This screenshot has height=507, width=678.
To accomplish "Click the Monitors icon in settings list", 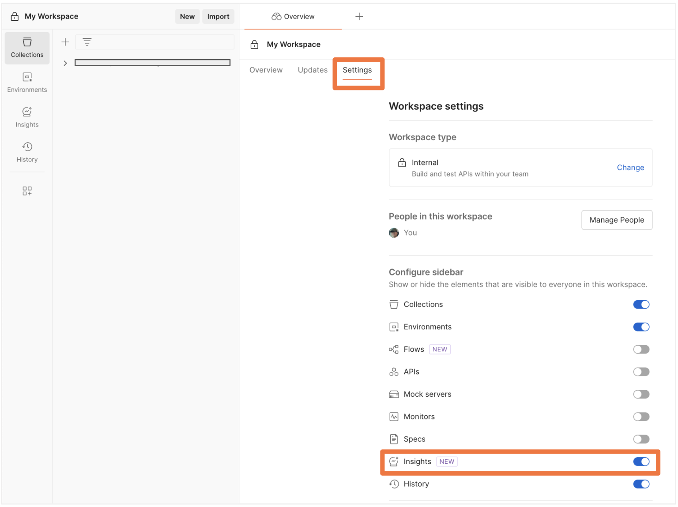I will [394, 417].
